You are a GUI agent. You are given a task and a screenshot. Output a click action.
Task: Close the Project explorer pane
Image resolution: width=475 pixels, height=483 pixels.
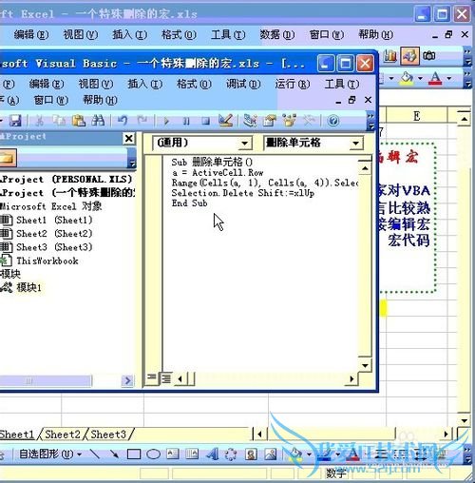click(129, 139)
